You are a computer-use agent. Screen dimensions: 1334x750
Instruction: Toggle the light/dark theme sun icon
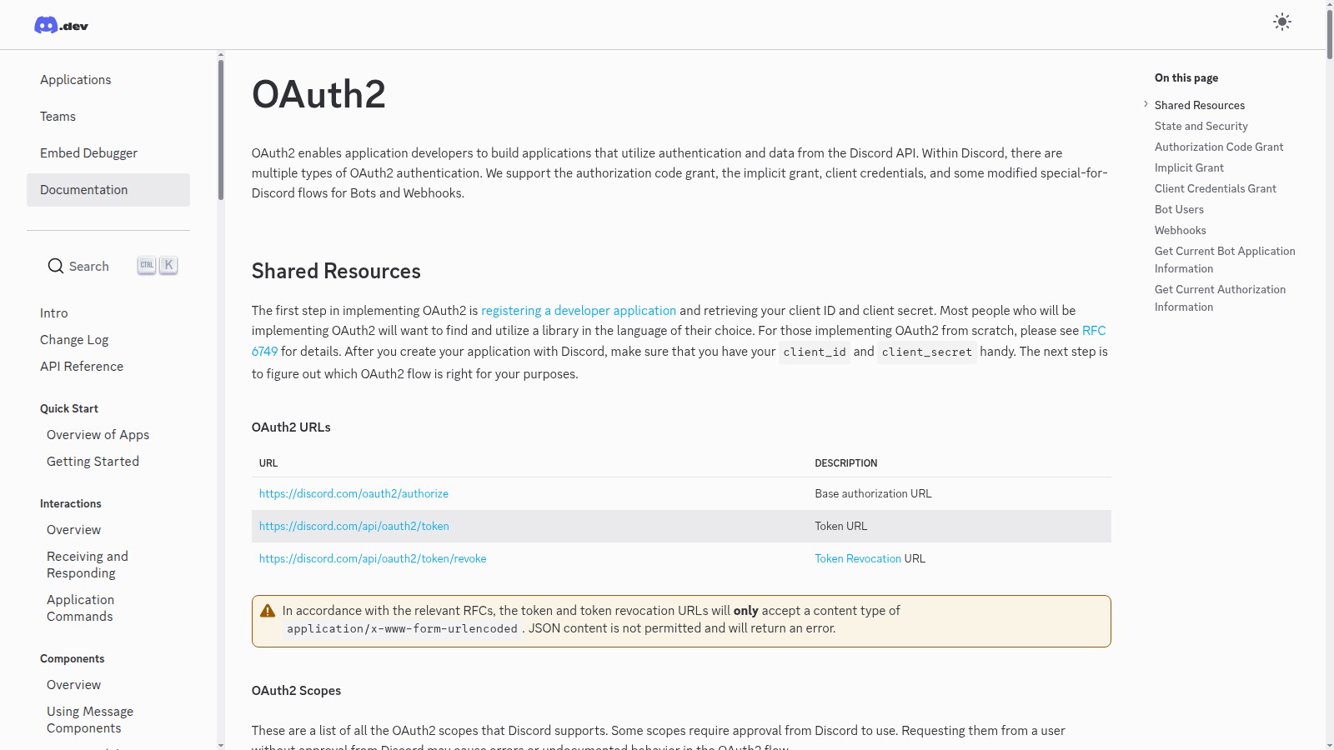(x=1281, y=22)
